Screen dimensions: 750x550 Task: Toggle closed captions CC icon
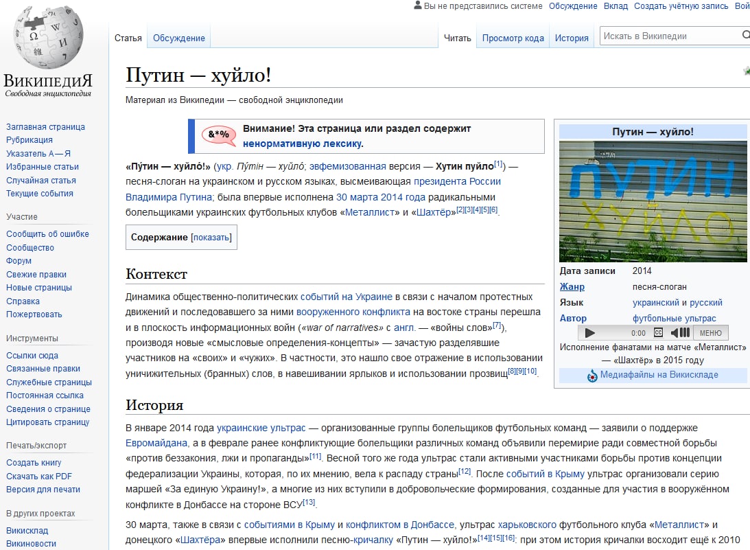click(658, 333)
